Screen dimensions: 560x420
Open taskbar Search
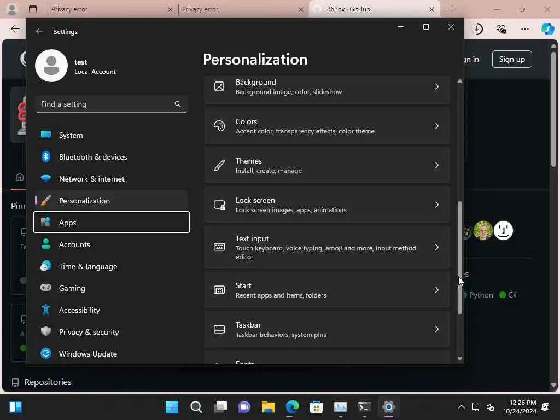click(196, 407)
